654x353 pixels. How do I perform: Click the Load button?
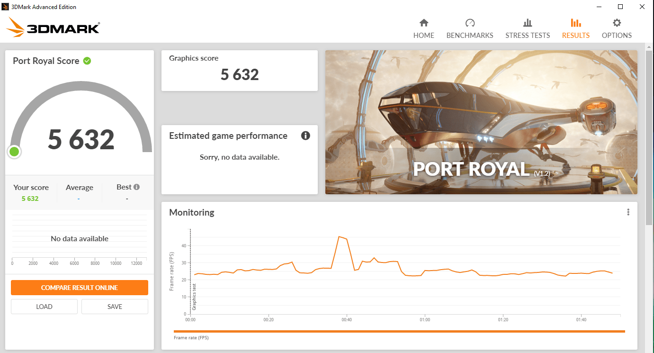(x=44, y=307)
